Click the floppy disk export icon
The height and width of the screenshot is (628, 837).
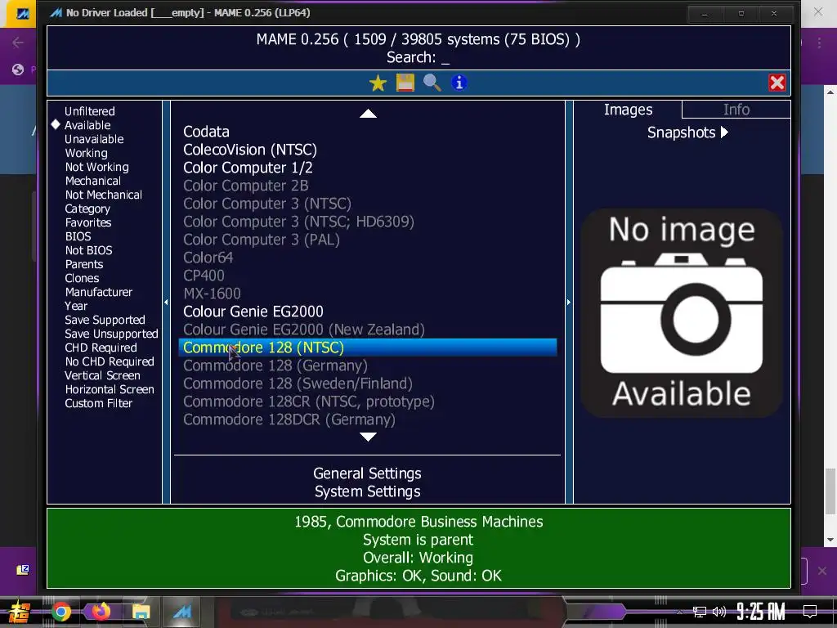405,83
